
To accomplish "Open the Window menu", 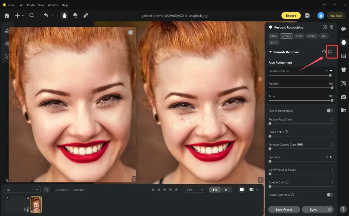I will click(x=53, y=5).
